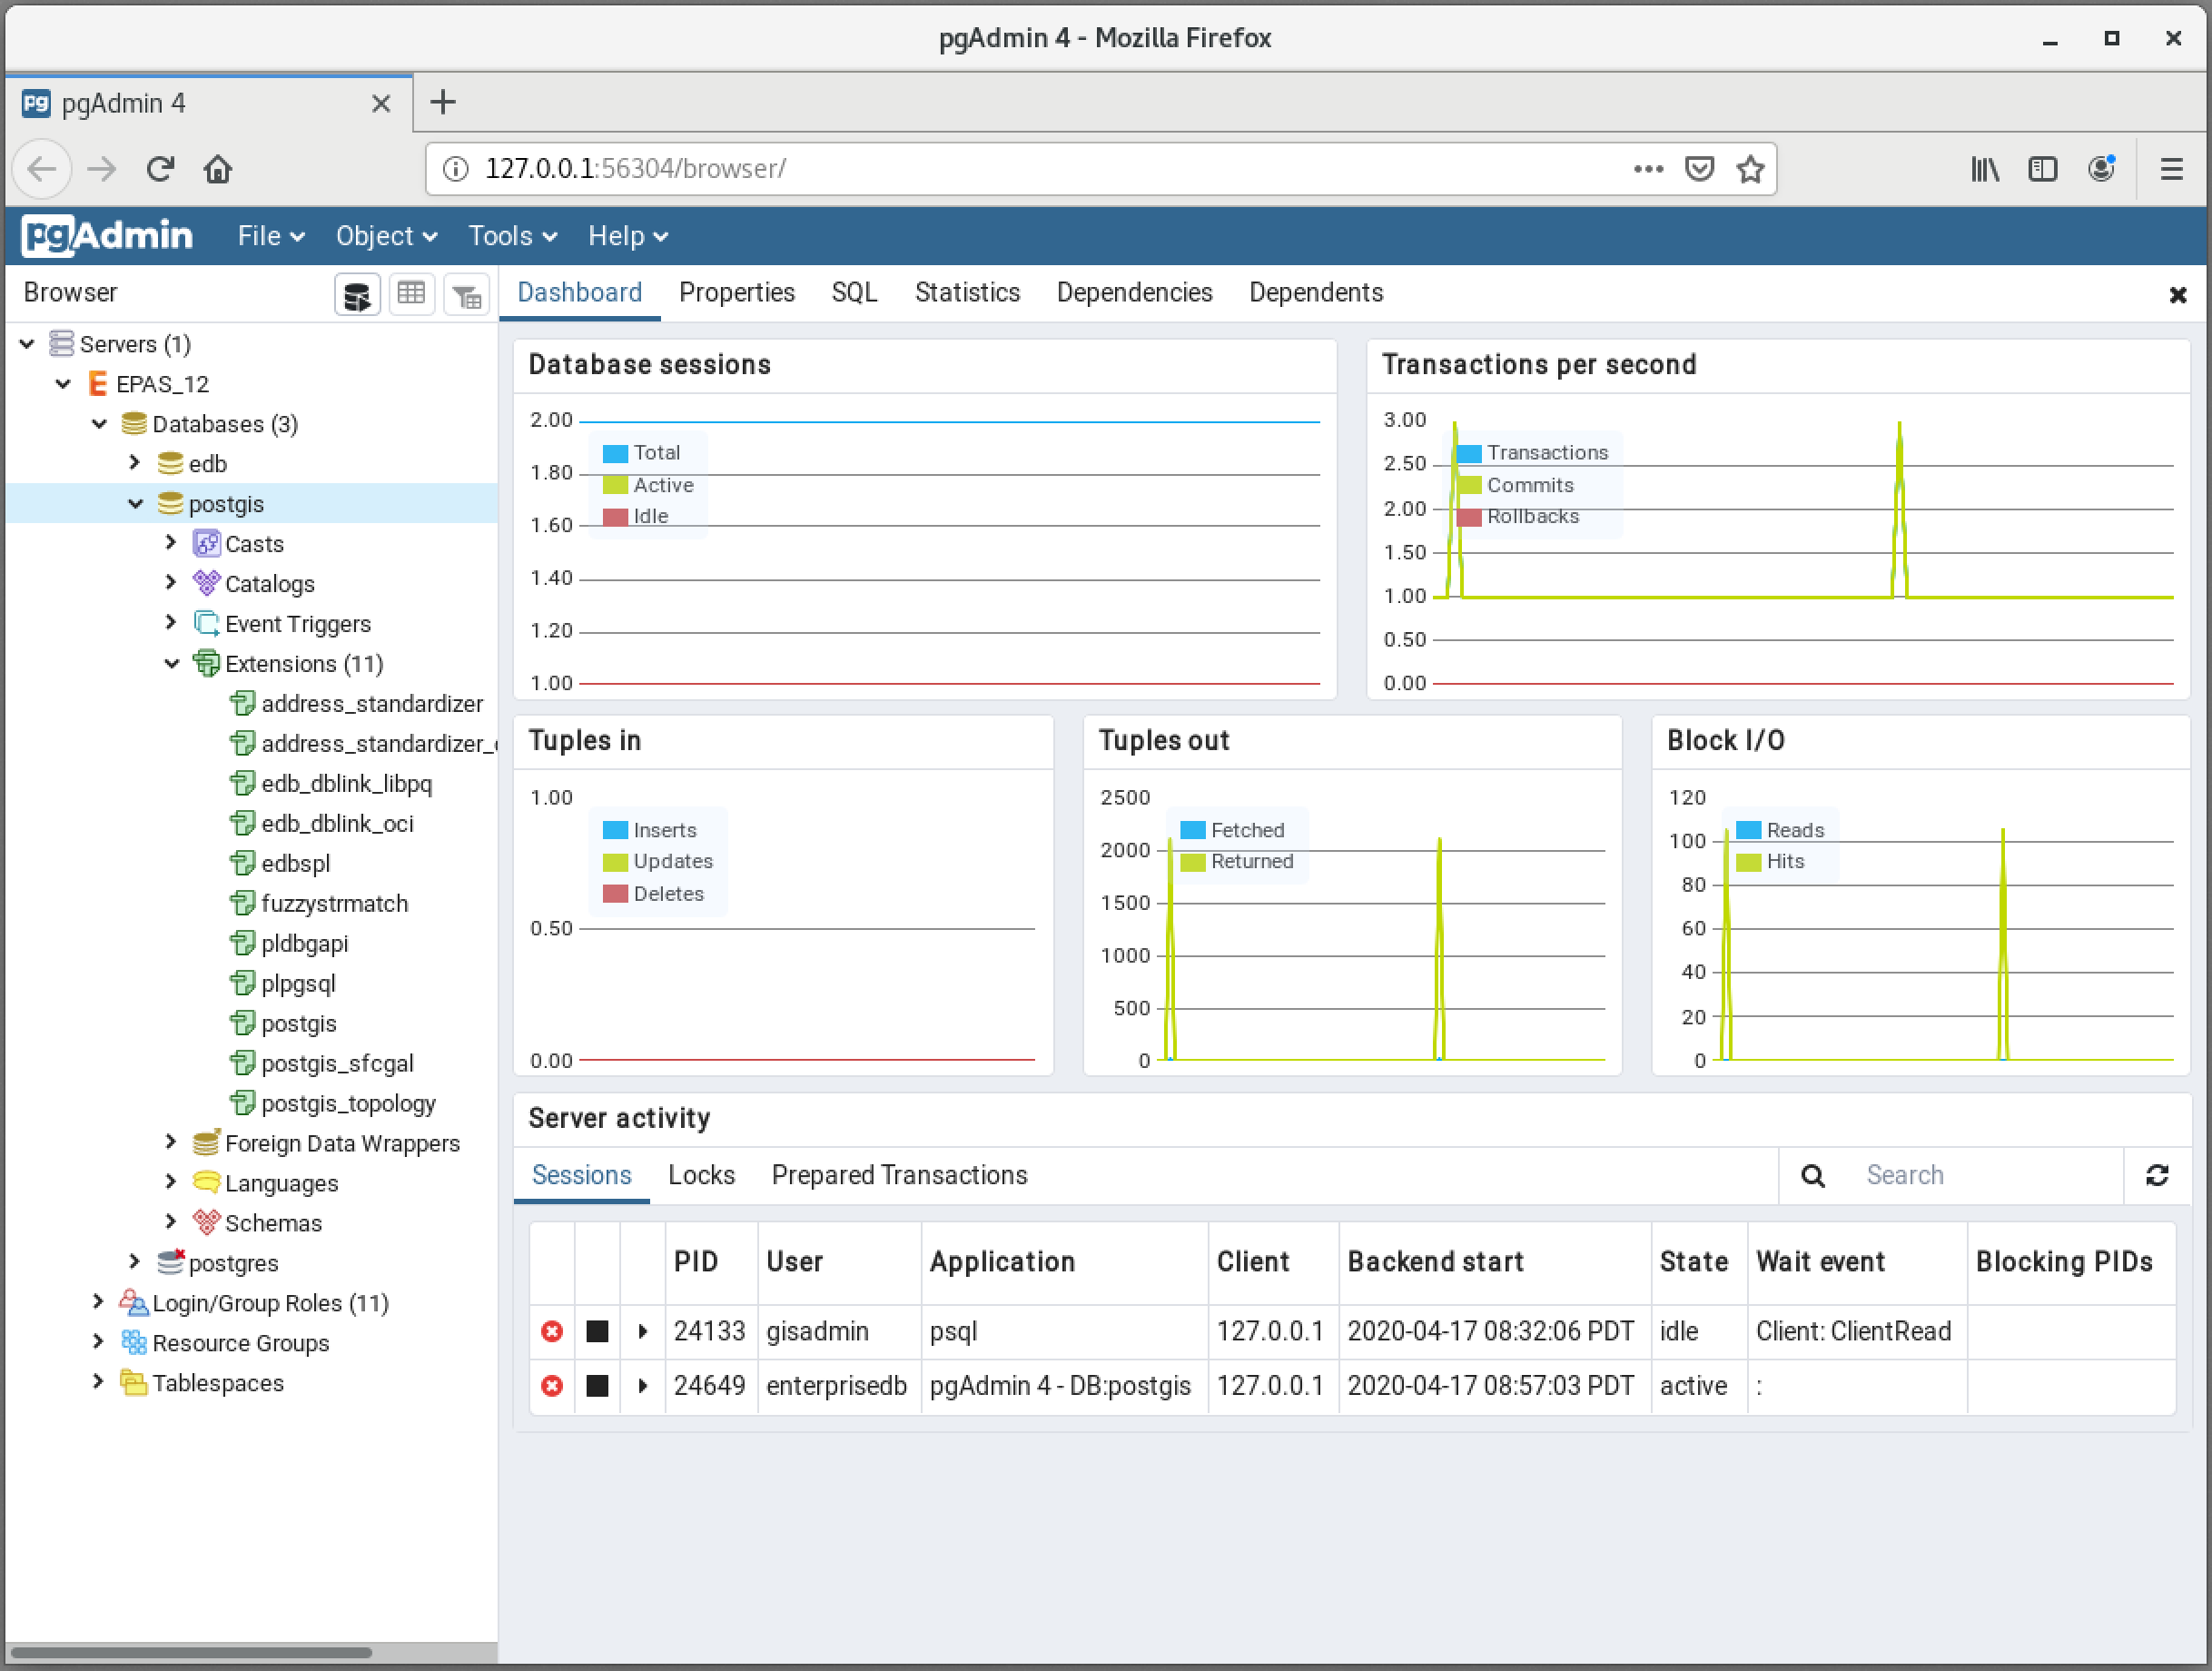Viewport: 2212px width, 1671px height.
Task: Expand the edb database node
Action: click(x=135, y=463)
